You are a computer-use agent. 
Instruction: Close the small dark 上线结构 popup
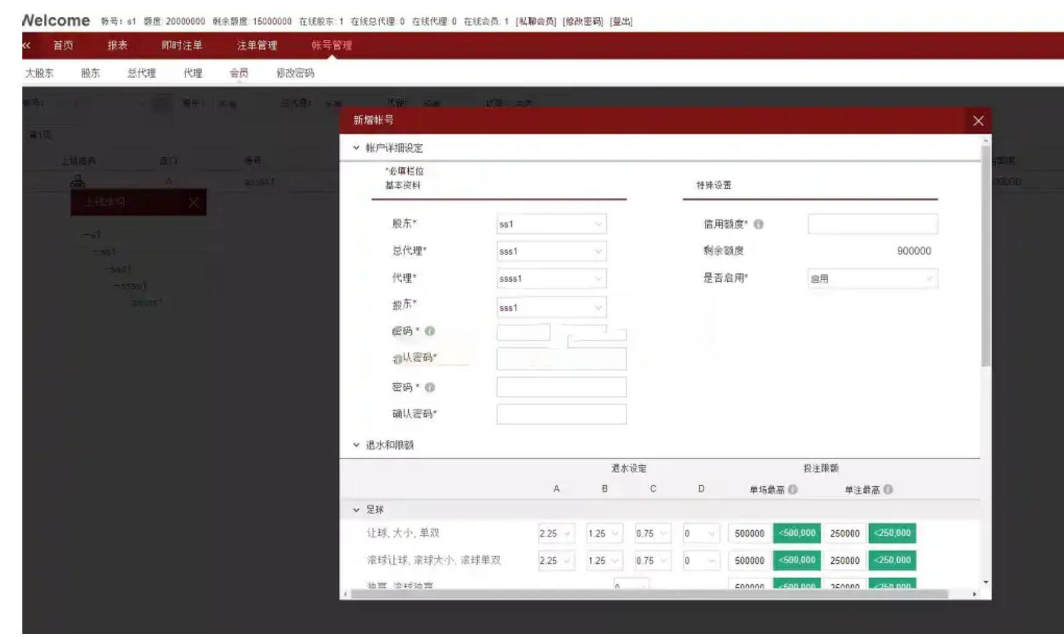(194, 203)
